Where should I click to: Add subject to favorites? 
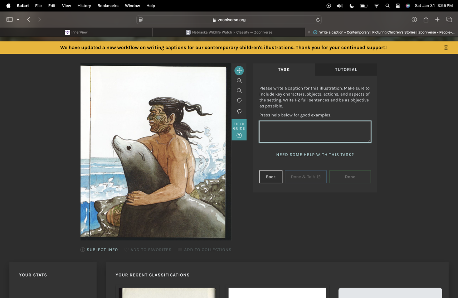(x=148, y=250)
